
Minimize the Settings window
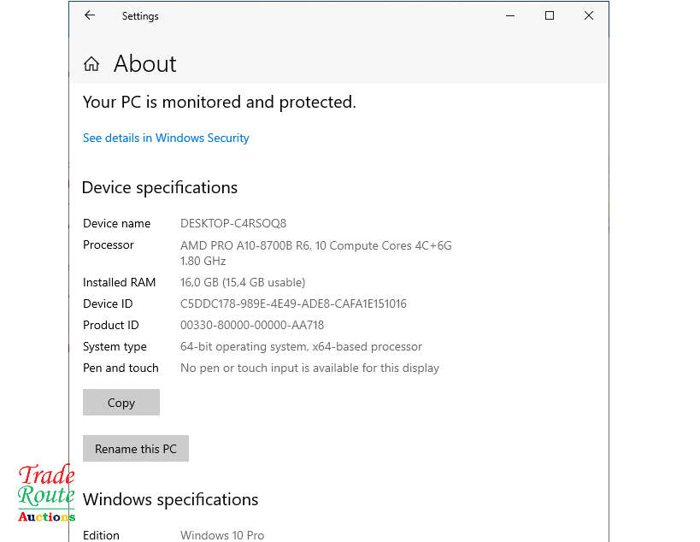click(x=510, y=15)
